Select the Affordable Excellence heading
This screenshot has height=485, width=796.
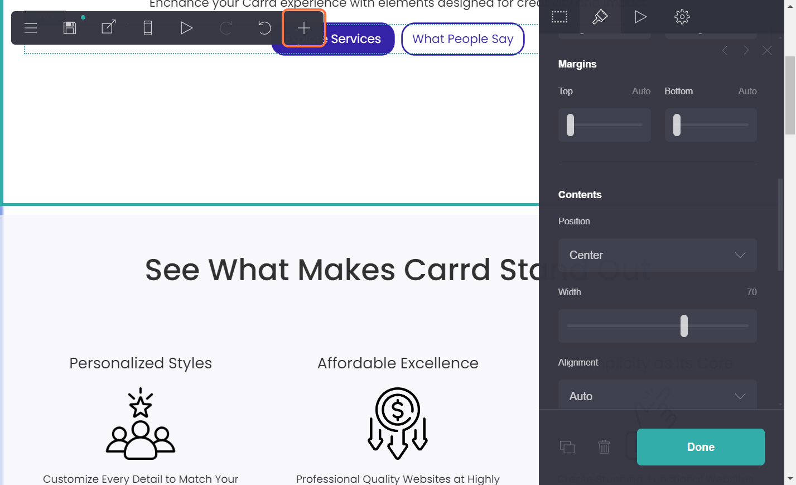coord(398,363)
